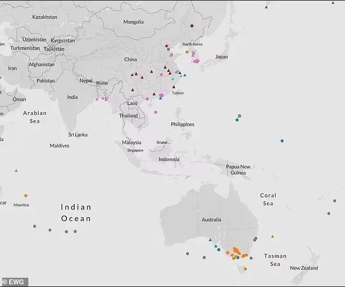Click the Kazakhstan label
This screenshot has height=287, width=345.
tap(45, 17)
